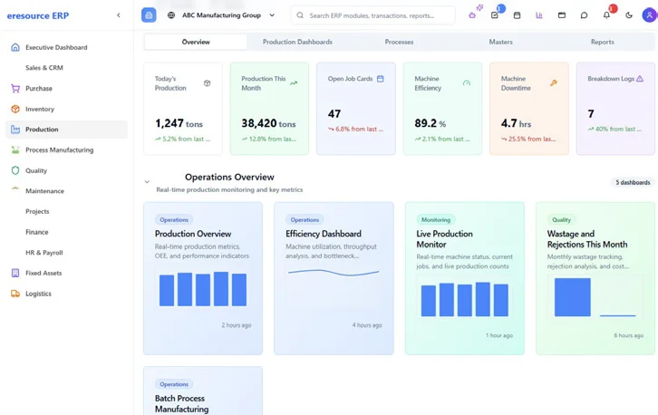Click the AI assistant sparkle icon
The width and height of the screenshot is (658, 415).
[472, 14]
